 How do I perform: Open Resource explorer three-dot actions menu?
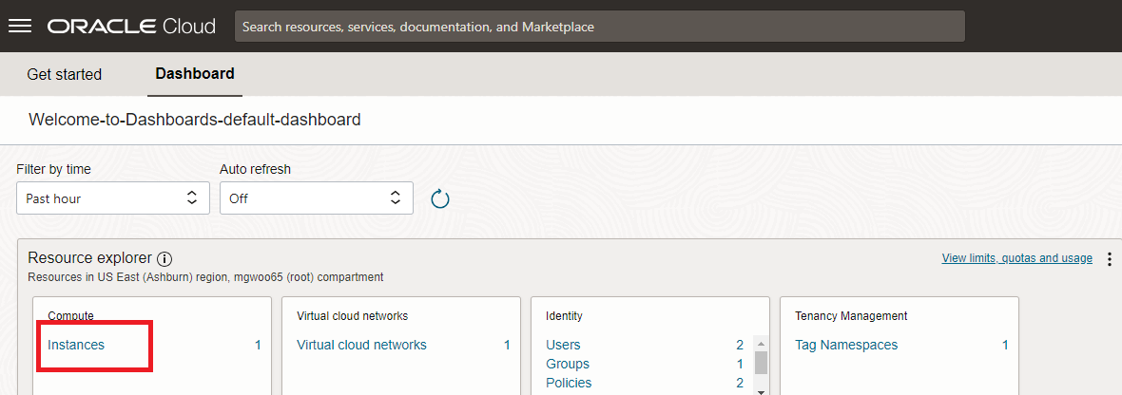[1109, 259]
